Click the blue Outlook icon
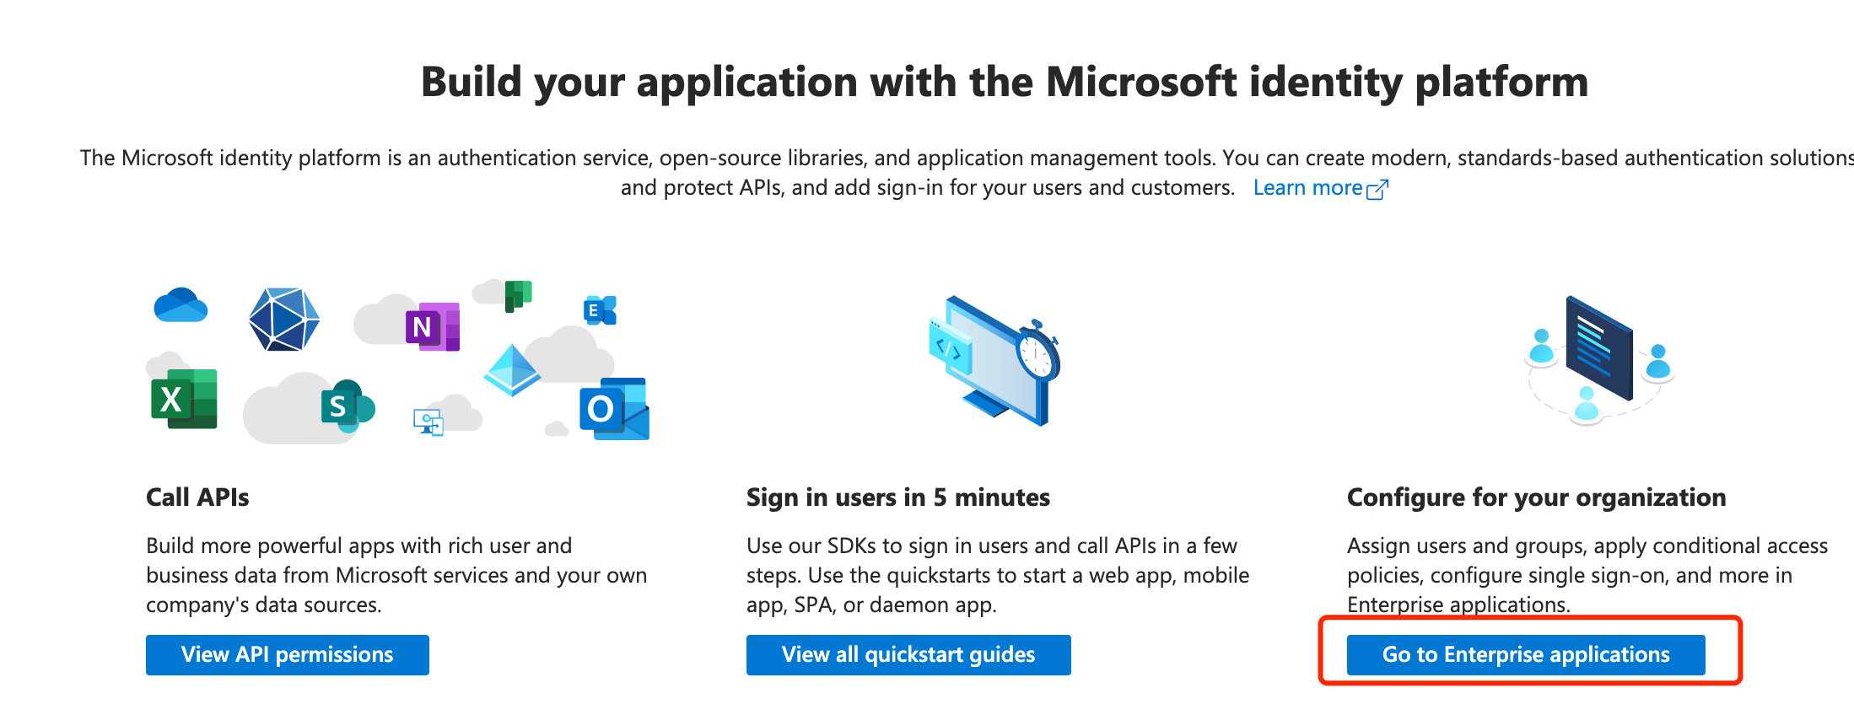 click(x=614, y=409)
